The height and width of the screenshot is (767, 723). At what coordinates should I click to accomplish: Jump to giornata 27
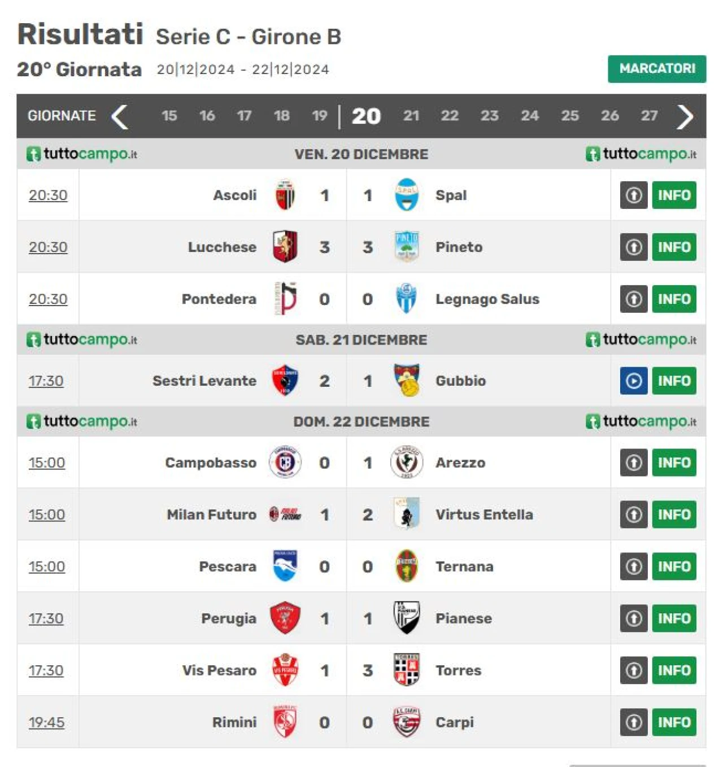(x=649, y=116)
